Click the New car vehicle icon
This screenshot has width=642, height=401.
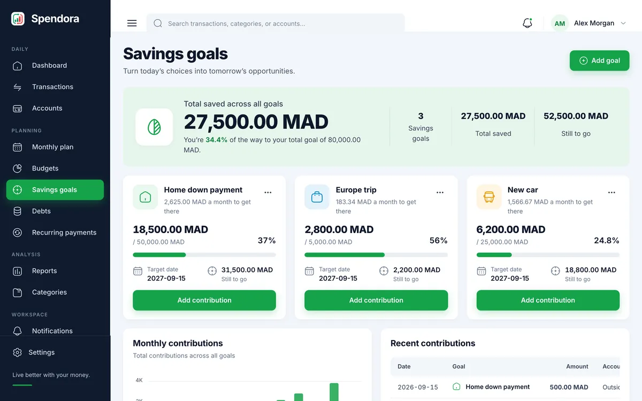(489, 197)
